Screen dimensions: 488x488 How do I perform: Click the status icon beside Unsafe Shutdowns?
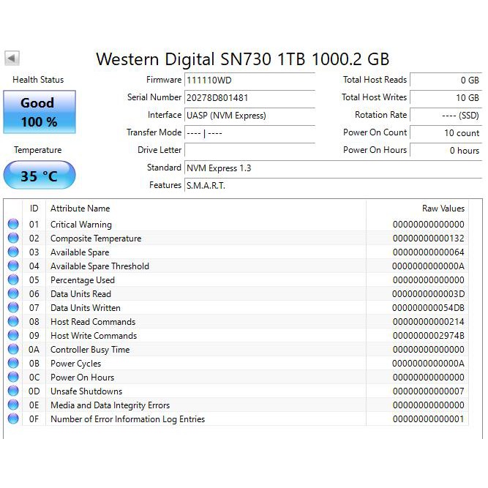click(x=13, y=391)
